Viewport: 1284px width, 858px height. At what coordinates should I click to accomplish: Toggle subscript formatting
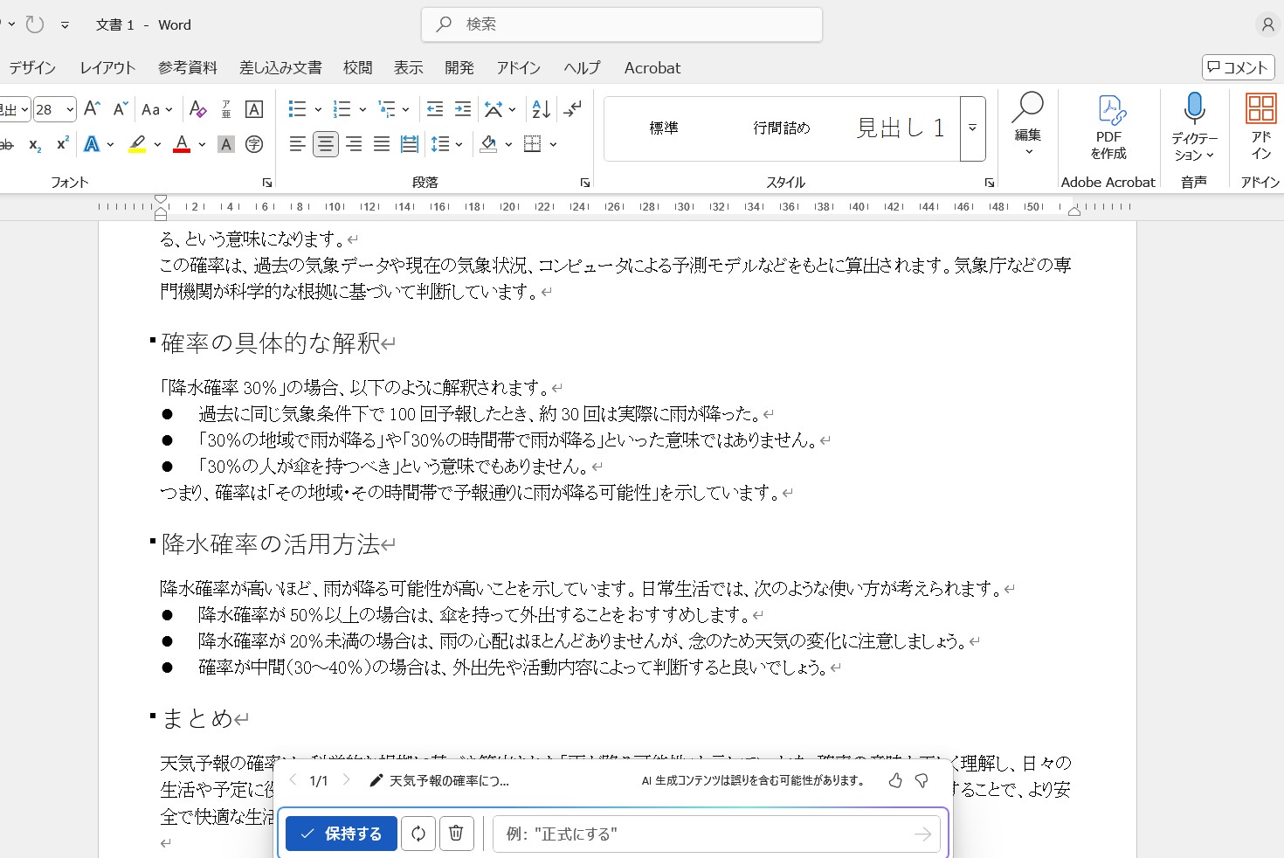(x=35, y=145)
